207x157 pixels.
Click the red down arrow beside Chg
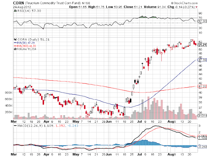pyautogui.click(x=197, y=7)
